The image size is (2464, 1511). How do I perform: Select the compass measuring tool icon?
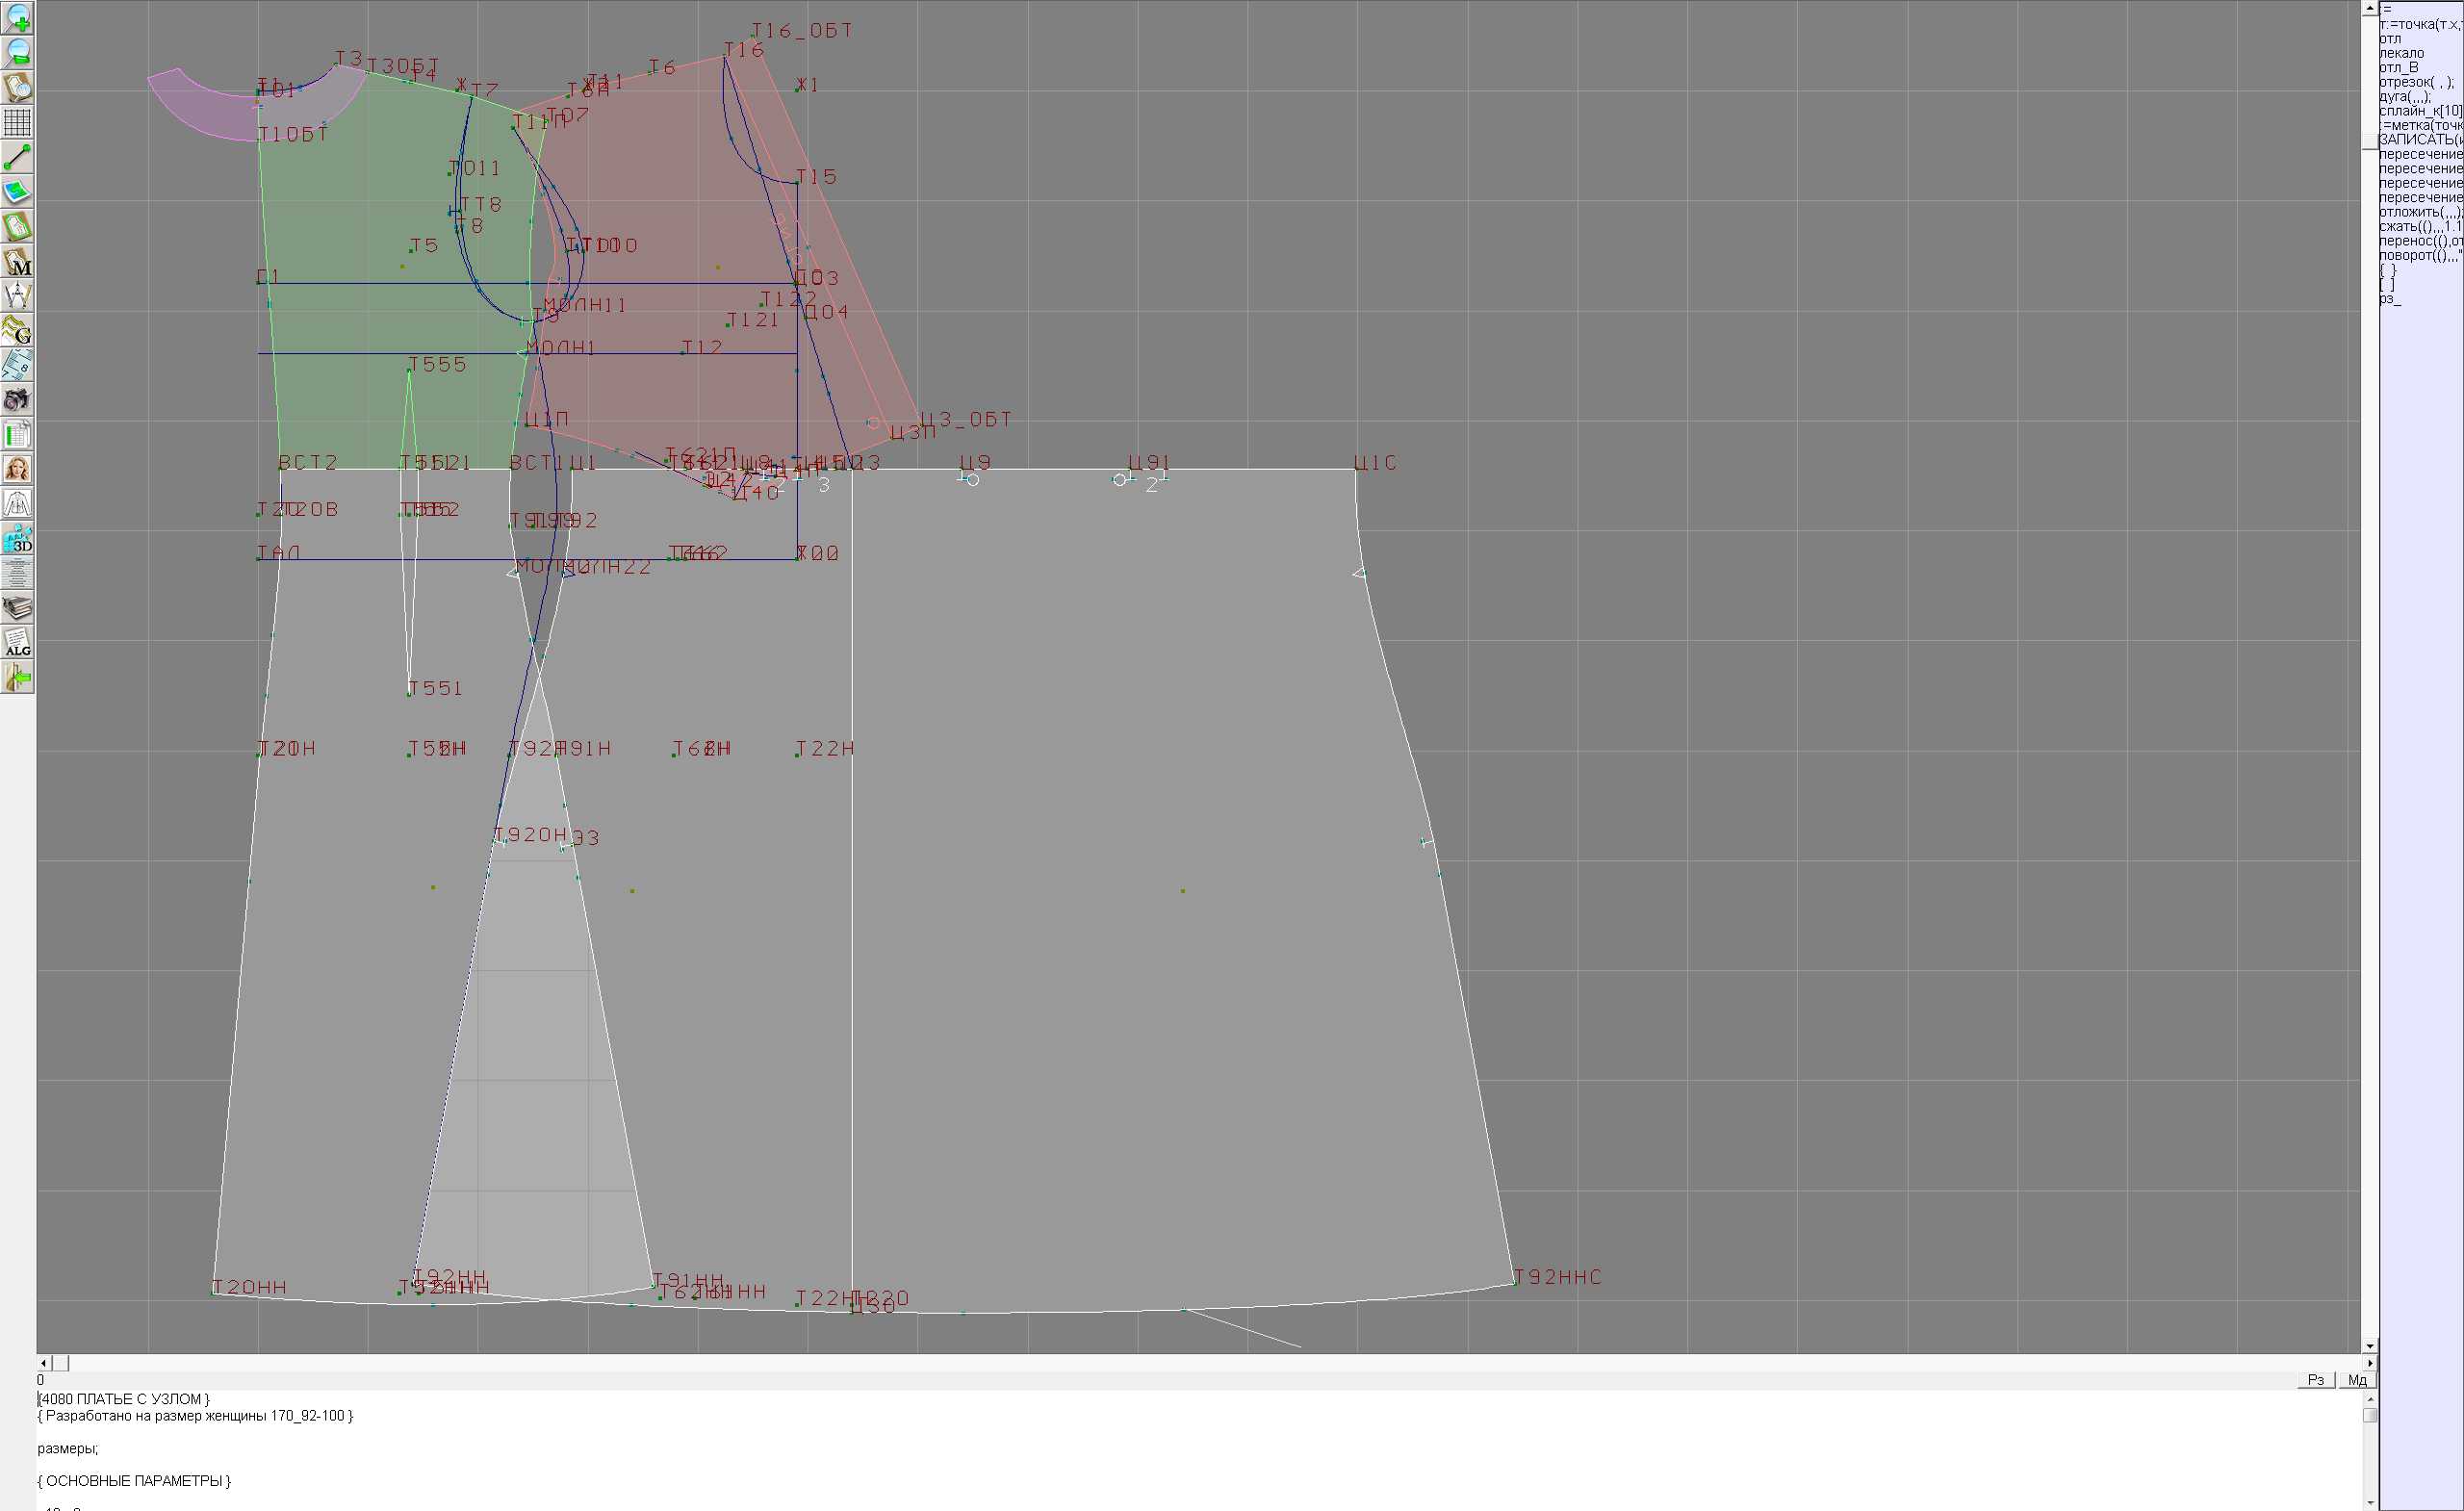tap(18, 296)
